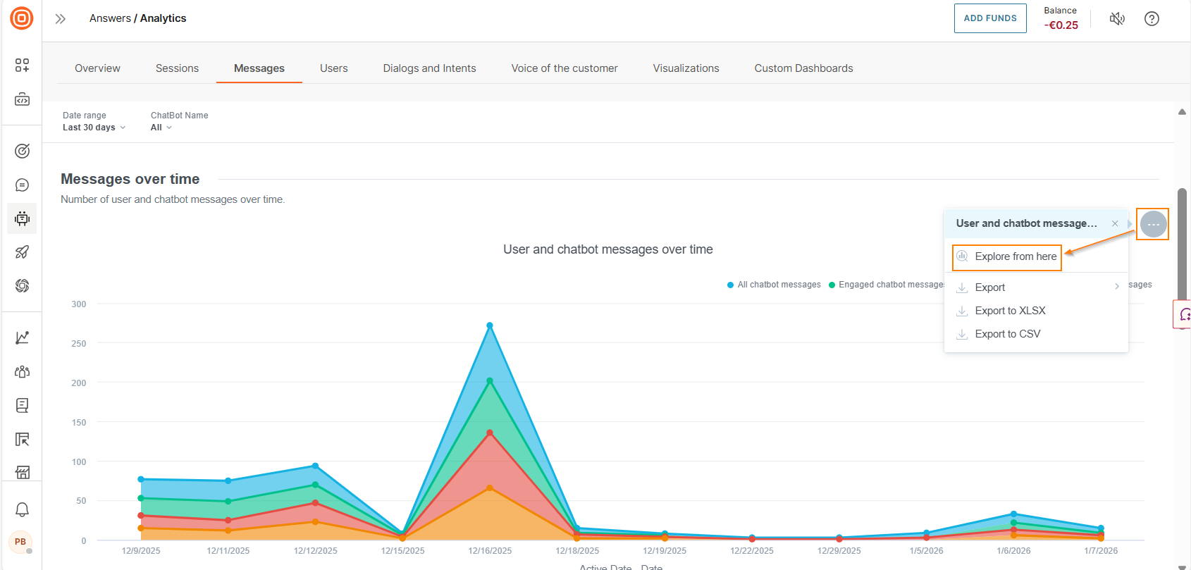This screenshot has height=570, width=1191.
Task: Open the help question mark icon
Action: click(x=1152, y=18)
